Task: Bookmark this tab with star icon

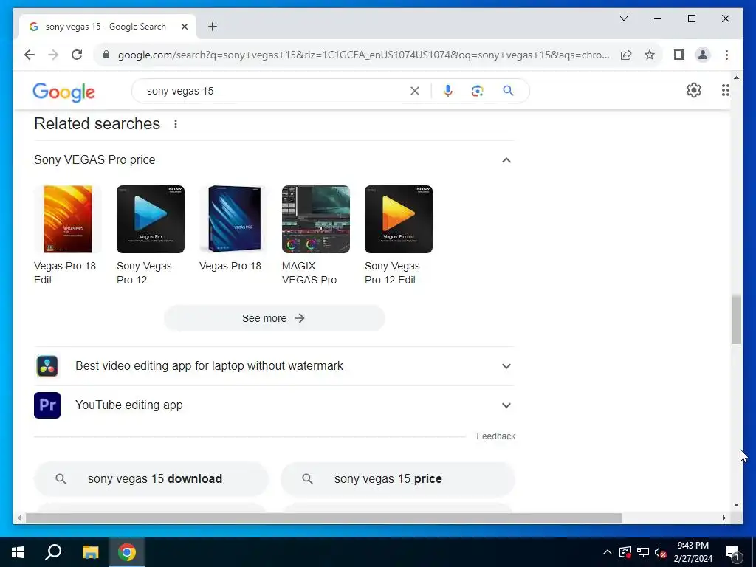Action: tap(650, 55)
